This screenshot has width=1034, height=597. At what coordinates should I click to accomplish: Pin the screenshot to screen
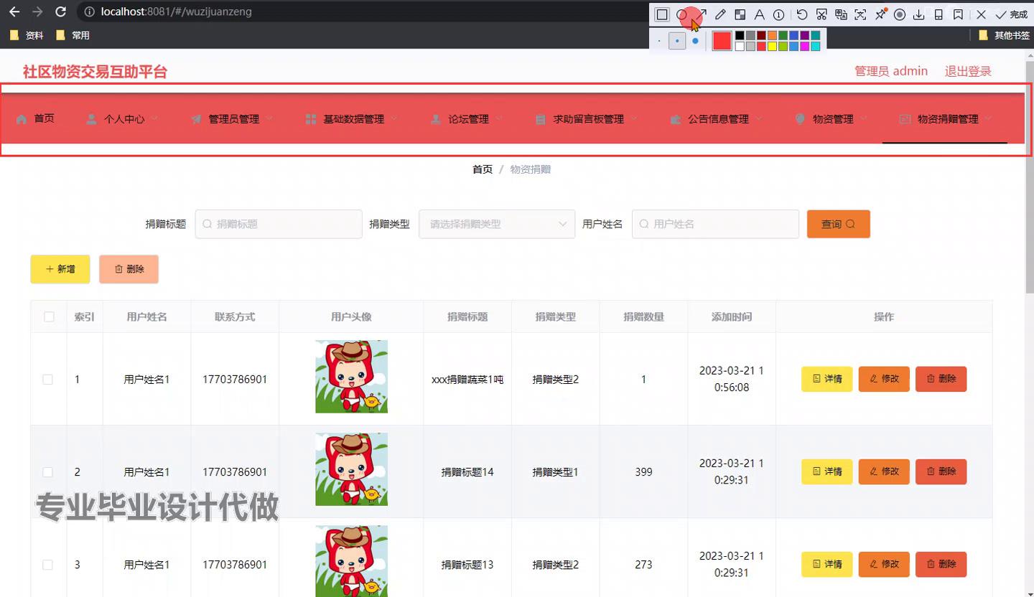click(x=880, y=14)
